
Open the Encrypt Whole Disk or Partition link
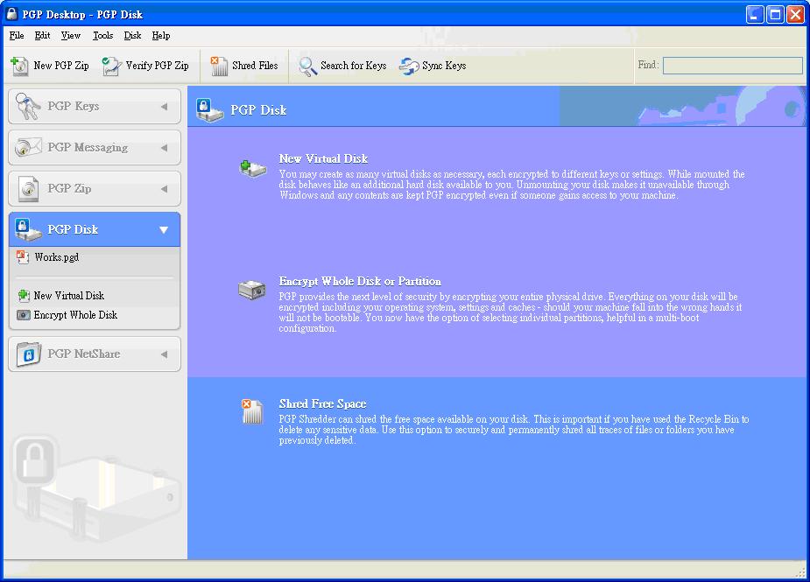coord(360,282)
